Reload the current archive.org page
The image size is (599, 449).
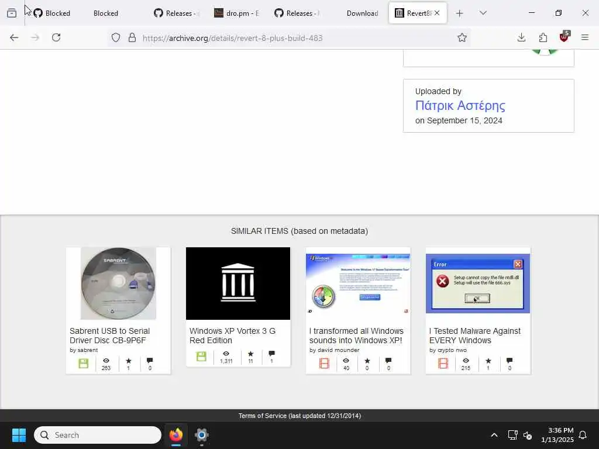(56, 37)
